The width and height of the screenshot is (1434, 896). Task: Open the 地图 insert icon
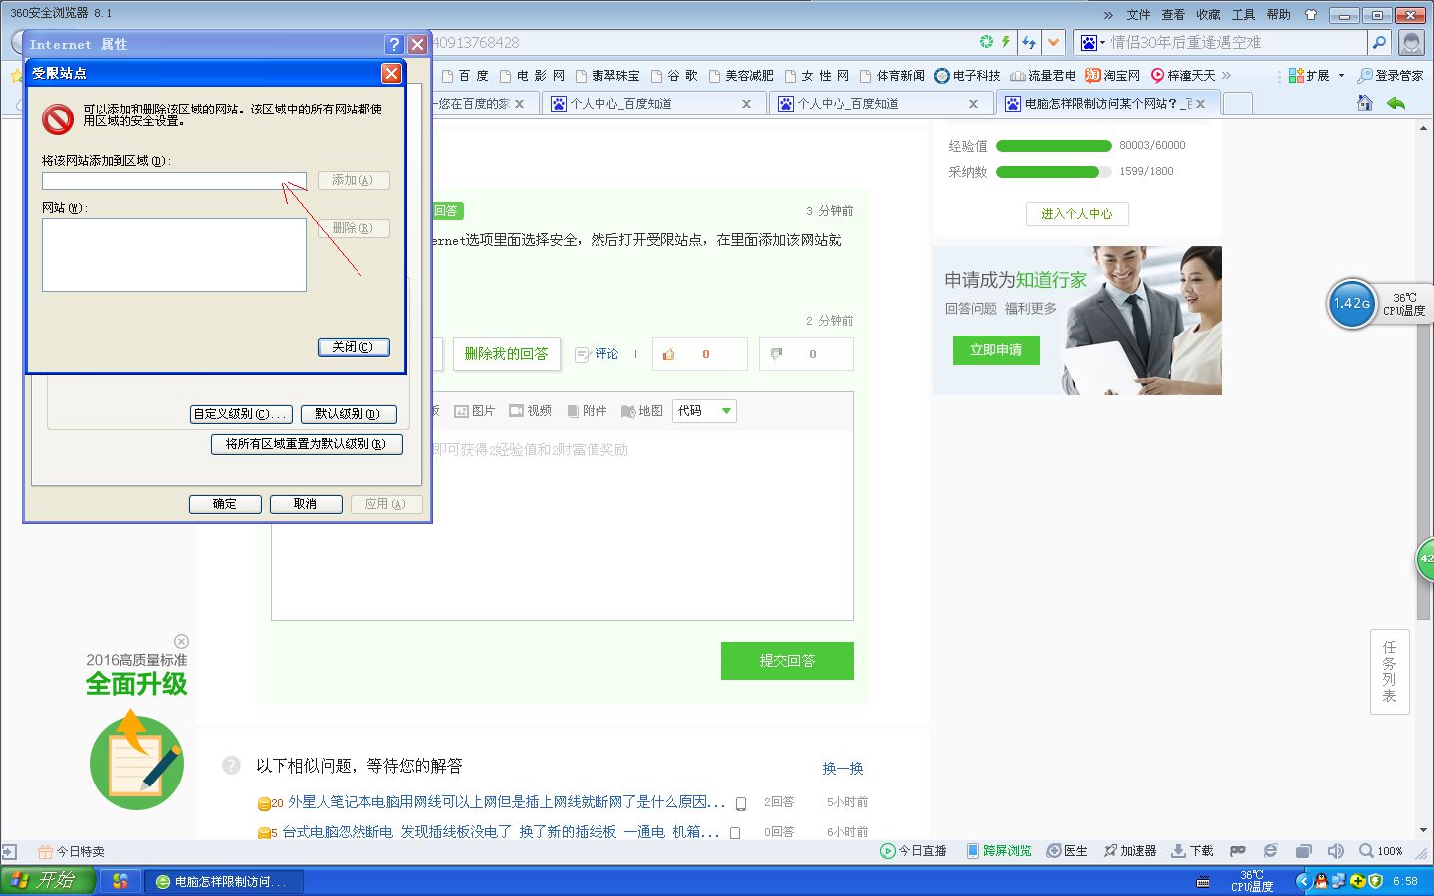pyautogui.click(x=640, y=410)
